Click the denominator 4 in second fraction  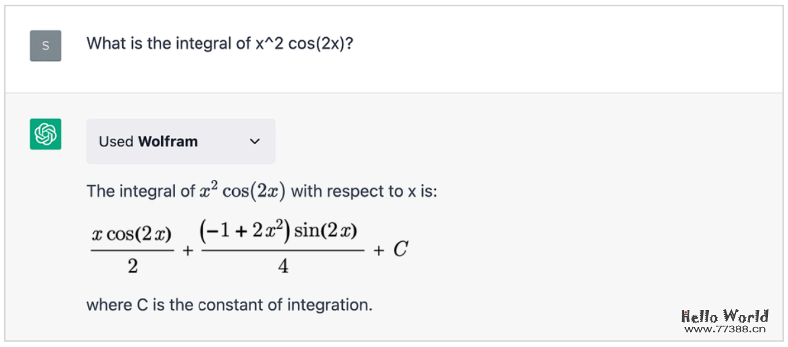tap(283, 267)
